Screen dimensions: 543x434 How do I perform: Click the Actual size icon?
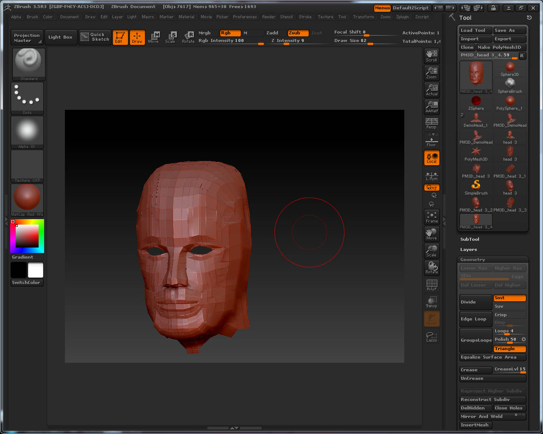pos(431,90)
